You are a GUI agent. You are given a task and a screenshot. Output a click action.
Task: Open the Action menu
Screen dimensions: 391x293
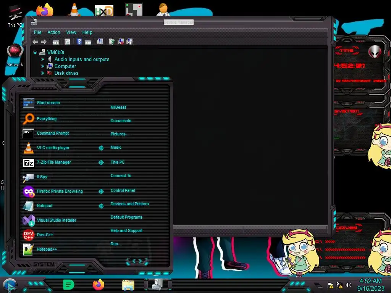pyautogui.click(x=54, y=32)
